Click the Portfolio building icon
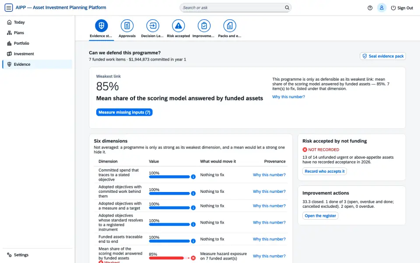The image size is (420, 263). pyautogui.click(x=9, y=43)
